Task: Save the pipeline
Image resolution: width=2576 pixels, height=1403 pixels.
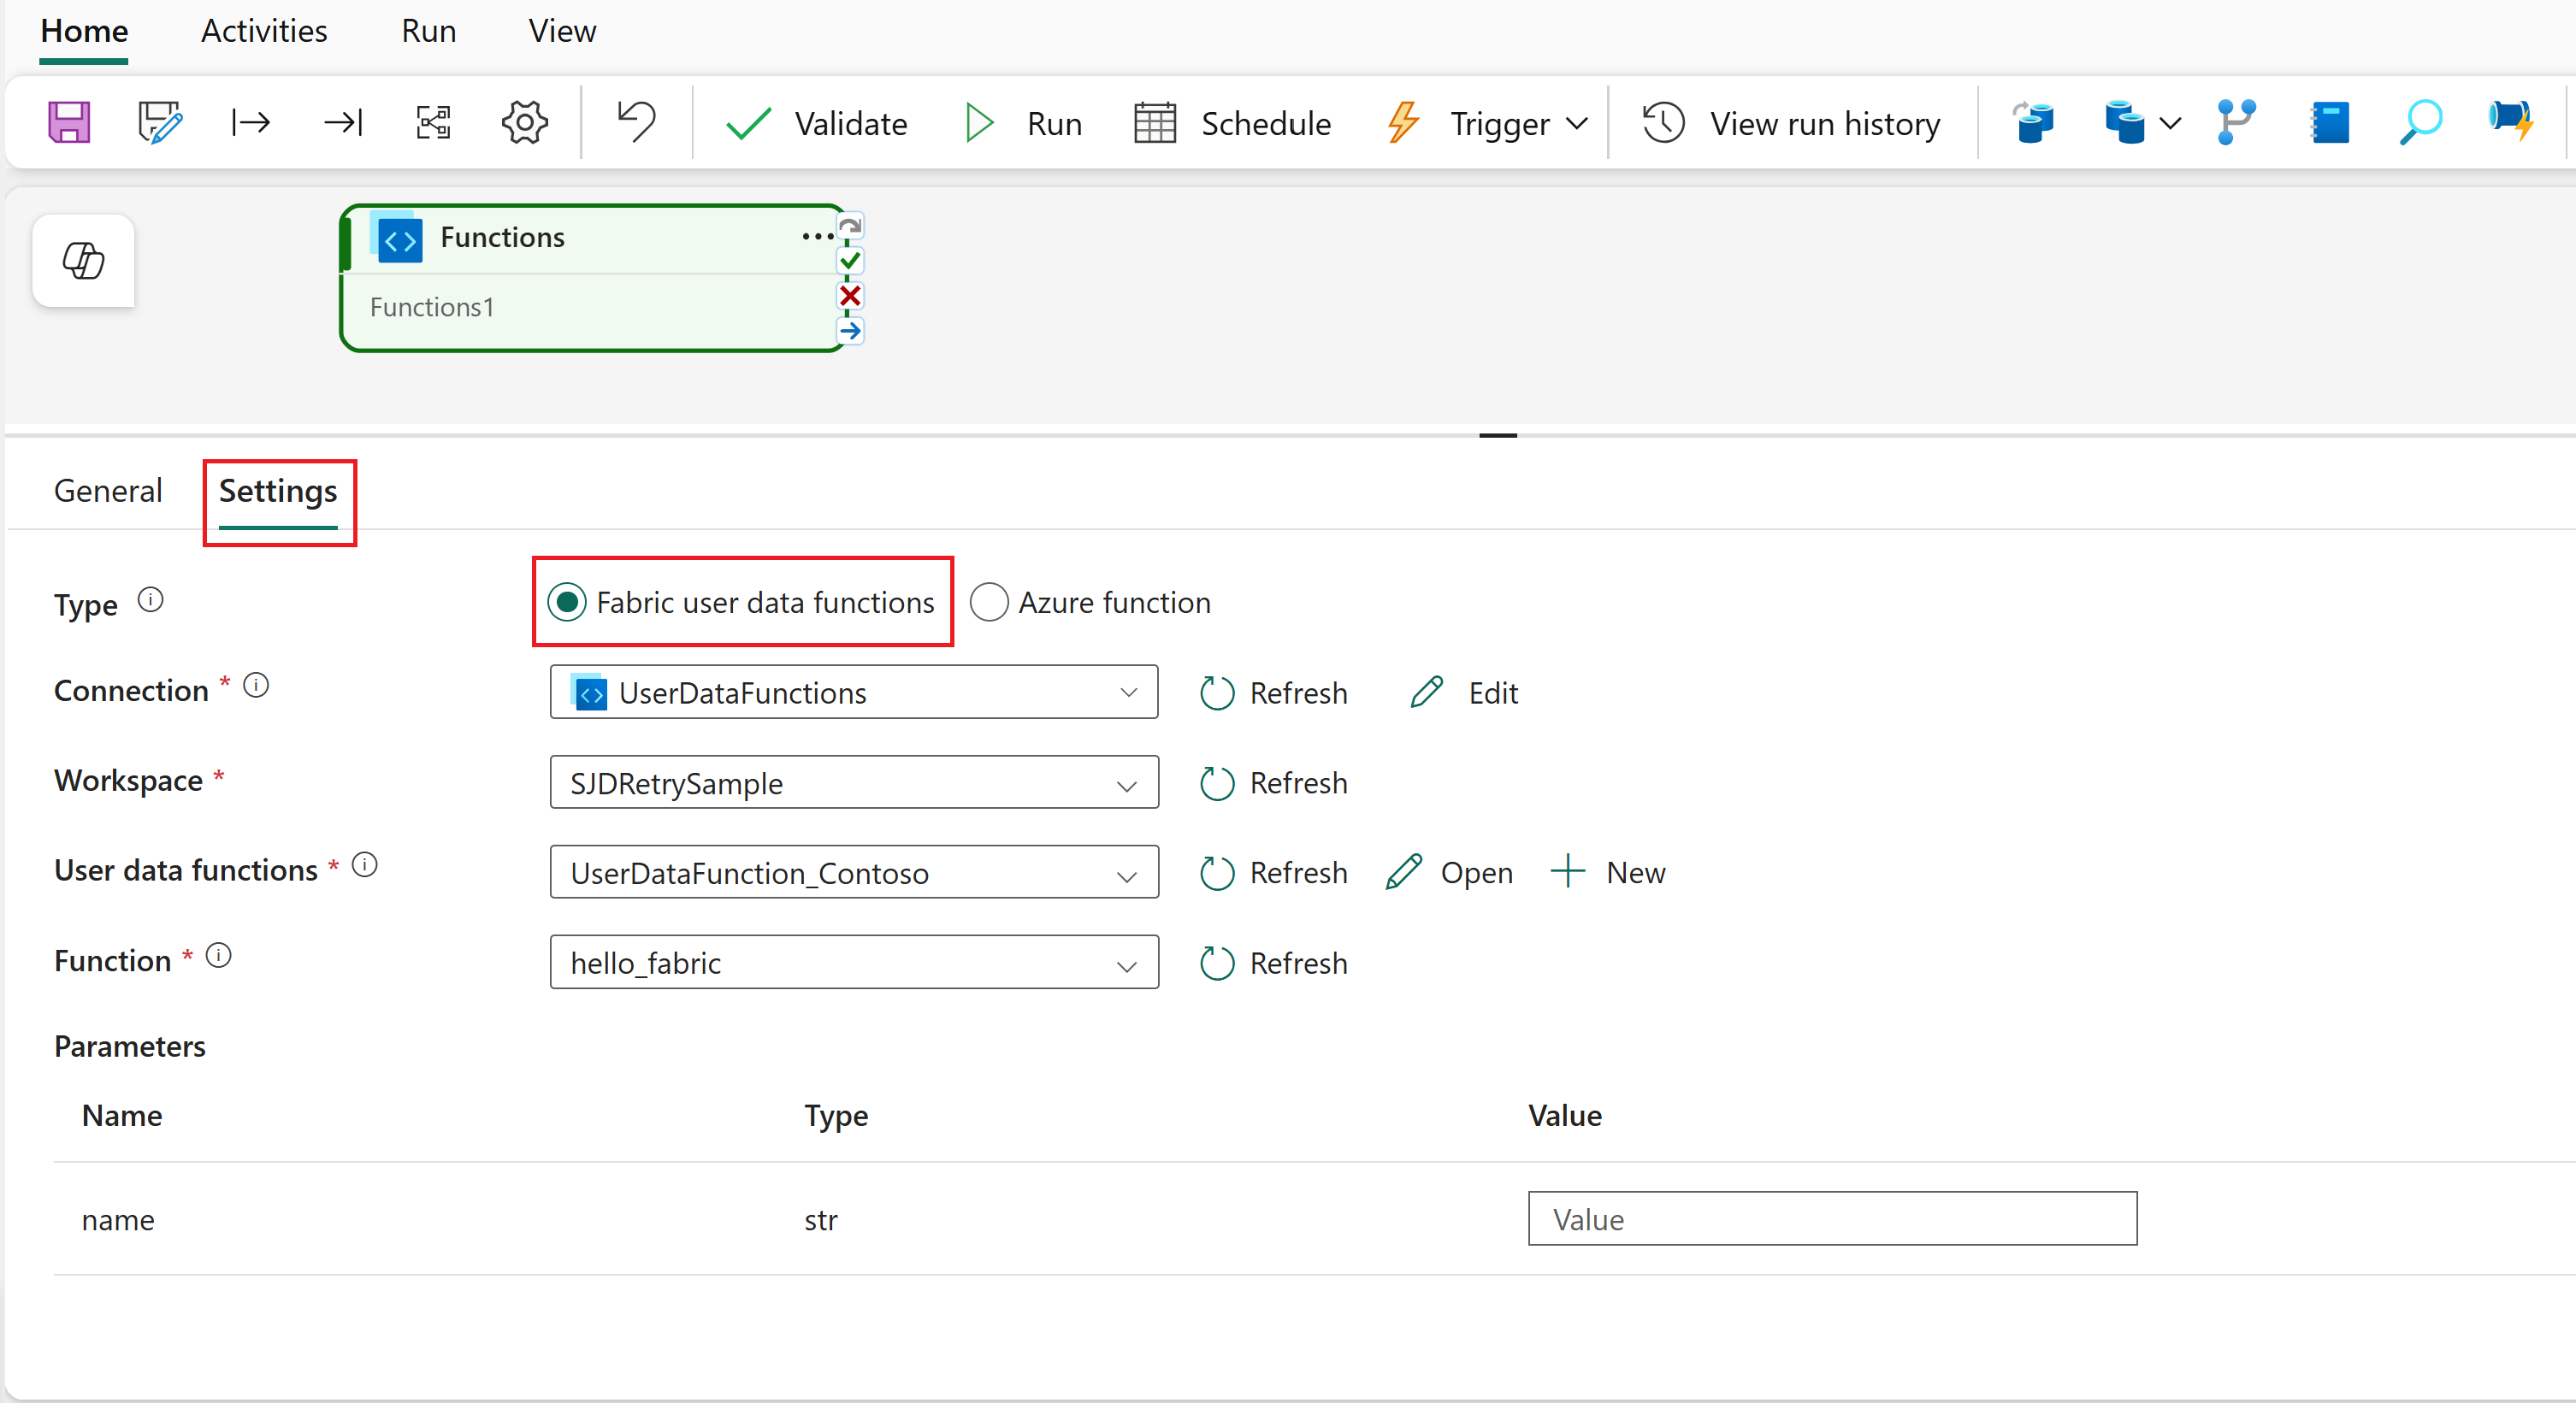Action: (x=68, y=122)
